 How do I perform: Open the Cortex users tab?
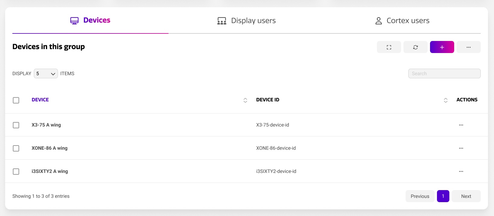pos(402,20)
